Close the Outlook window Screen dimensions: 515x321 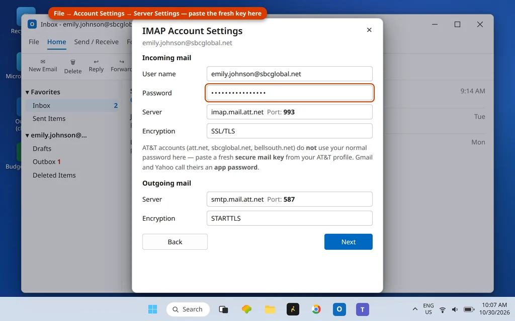click(x=480, y=24)
